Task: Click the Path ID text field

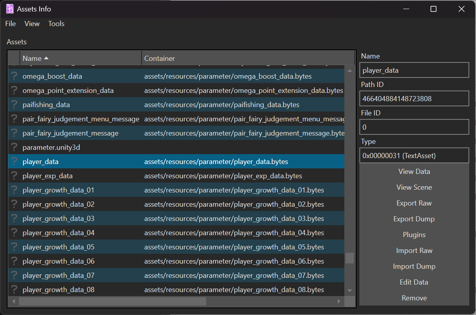Action: (414, 99)
